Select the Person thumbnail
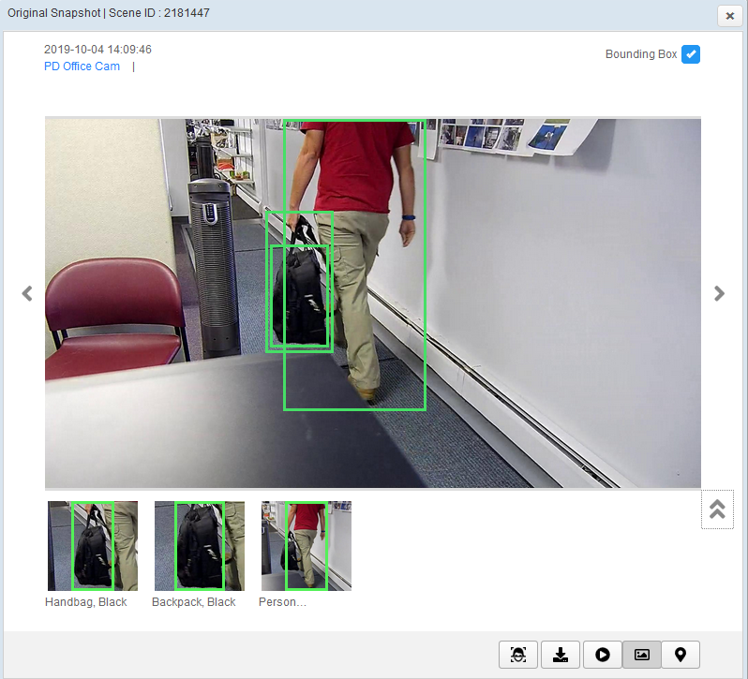 click(307, 545)
